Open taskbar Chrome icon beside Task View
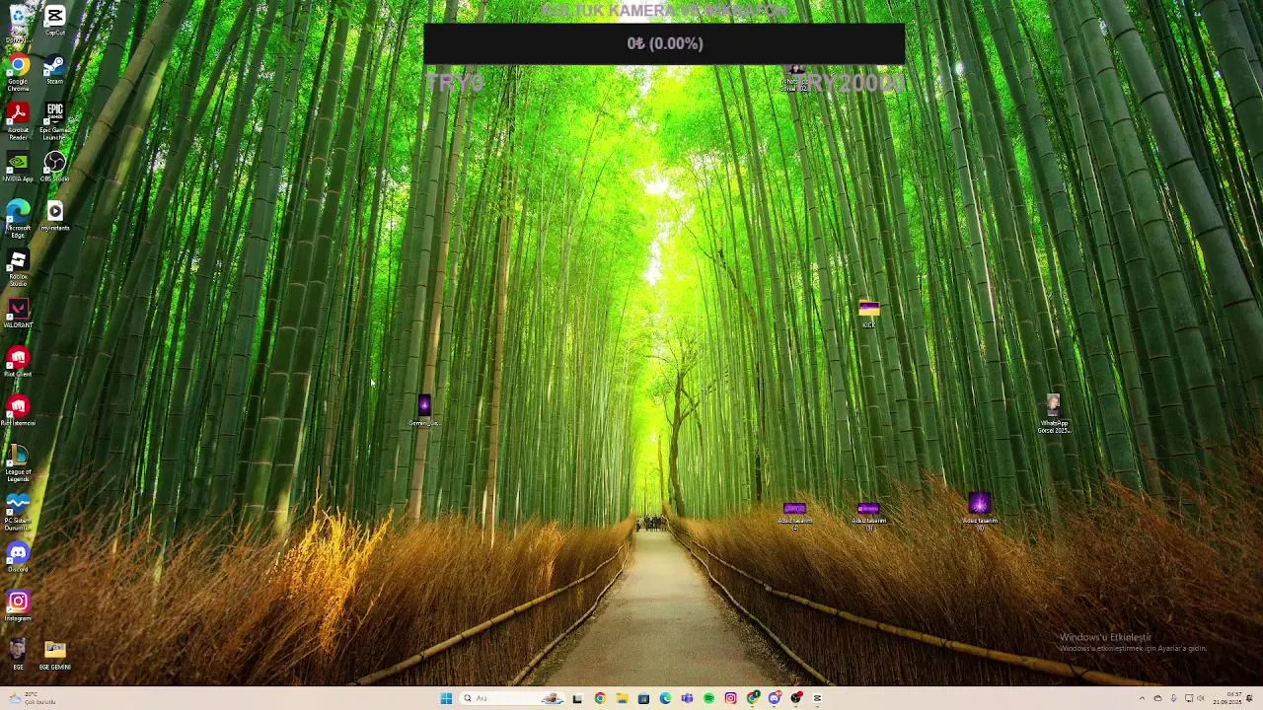This screenshot has height=710, width=1263. (x=600, y=698)
